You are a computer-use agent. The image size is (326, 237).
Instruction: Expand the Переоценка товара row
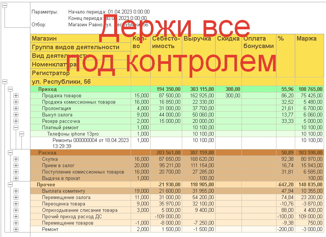16,204
